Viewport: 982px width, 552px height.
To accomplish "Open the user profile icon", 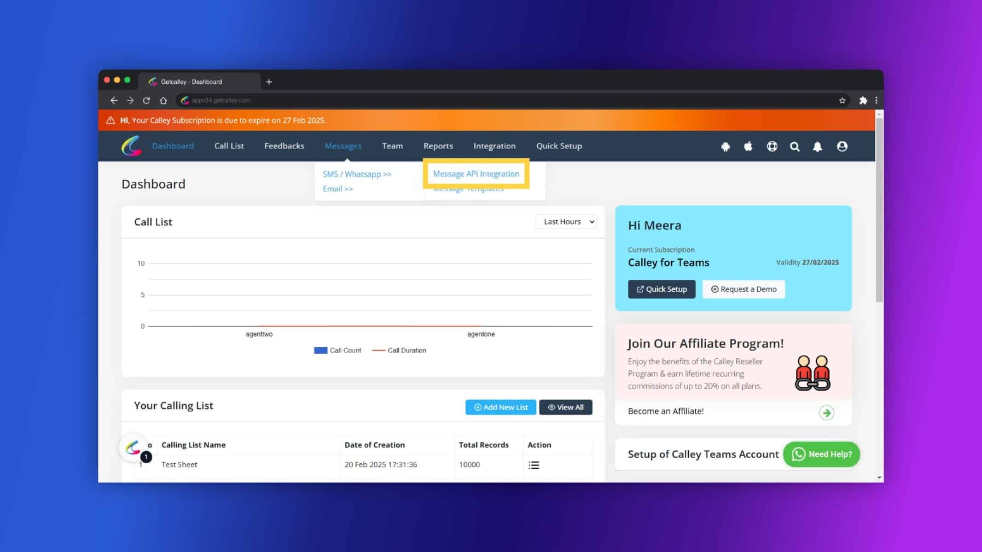I will click(x=842, y=146).
